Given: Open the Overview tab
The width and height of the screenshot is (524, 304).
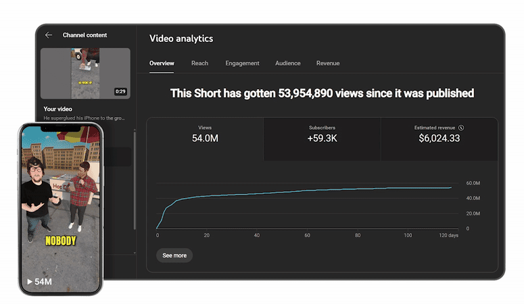Looking at the screenshot, I should coord(162,63).
